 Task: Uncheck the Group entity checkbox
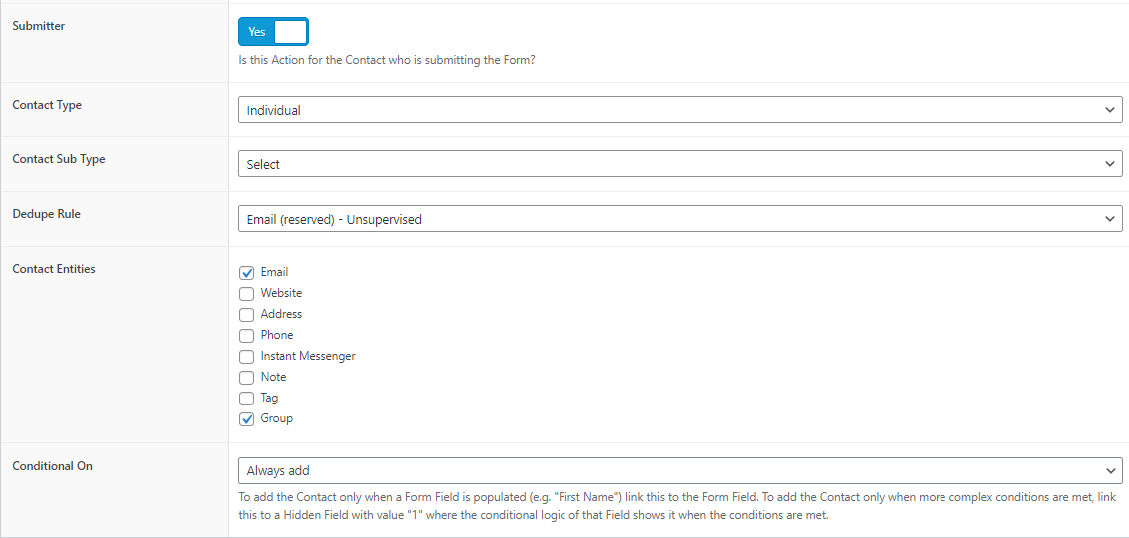tap(247, 419)
